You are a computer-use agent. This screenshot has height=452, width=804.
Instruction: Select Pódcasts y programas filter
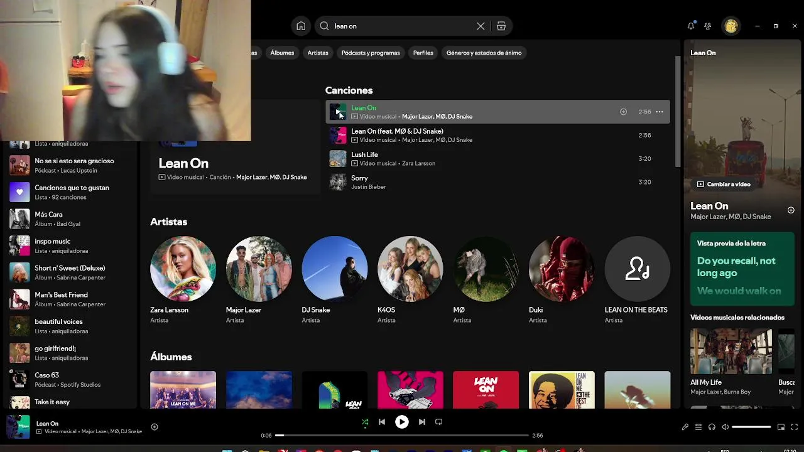click(x=371, y=53)
